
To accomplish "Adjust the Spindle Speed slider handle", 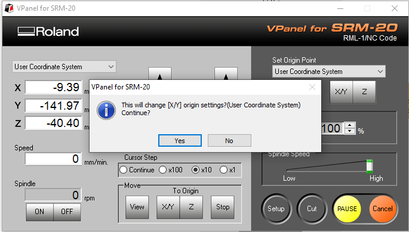I will (370, 166).
